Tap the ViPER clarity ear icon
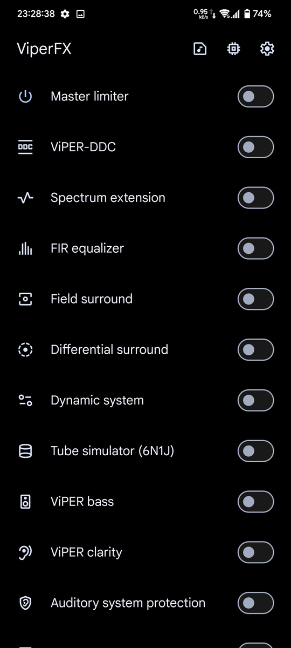This screenshot has width=291, height=648. coord(25,552)
